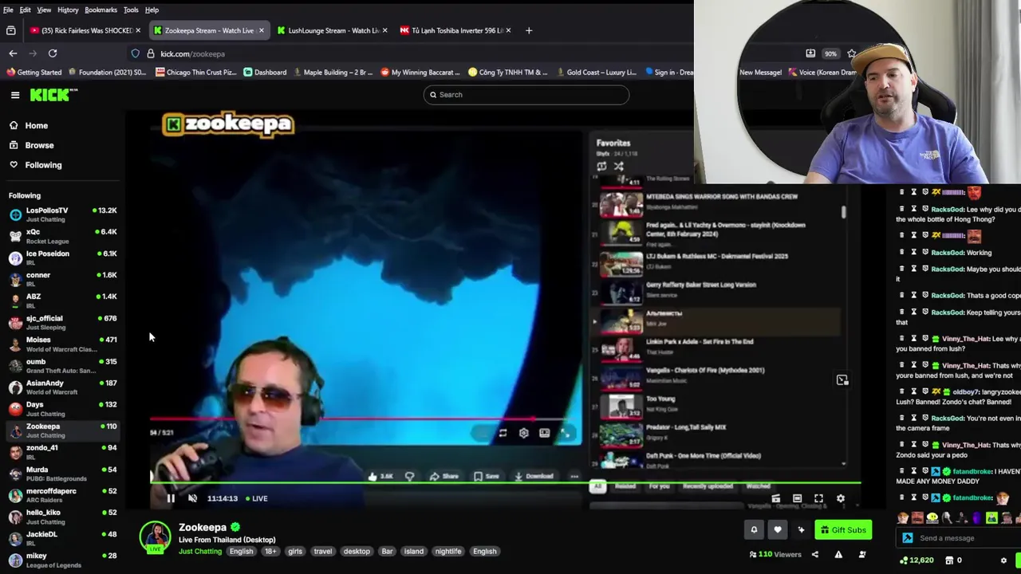Toggle Zookeepa notification bell
The image size is (1021, 574).
tap(754, 529)
